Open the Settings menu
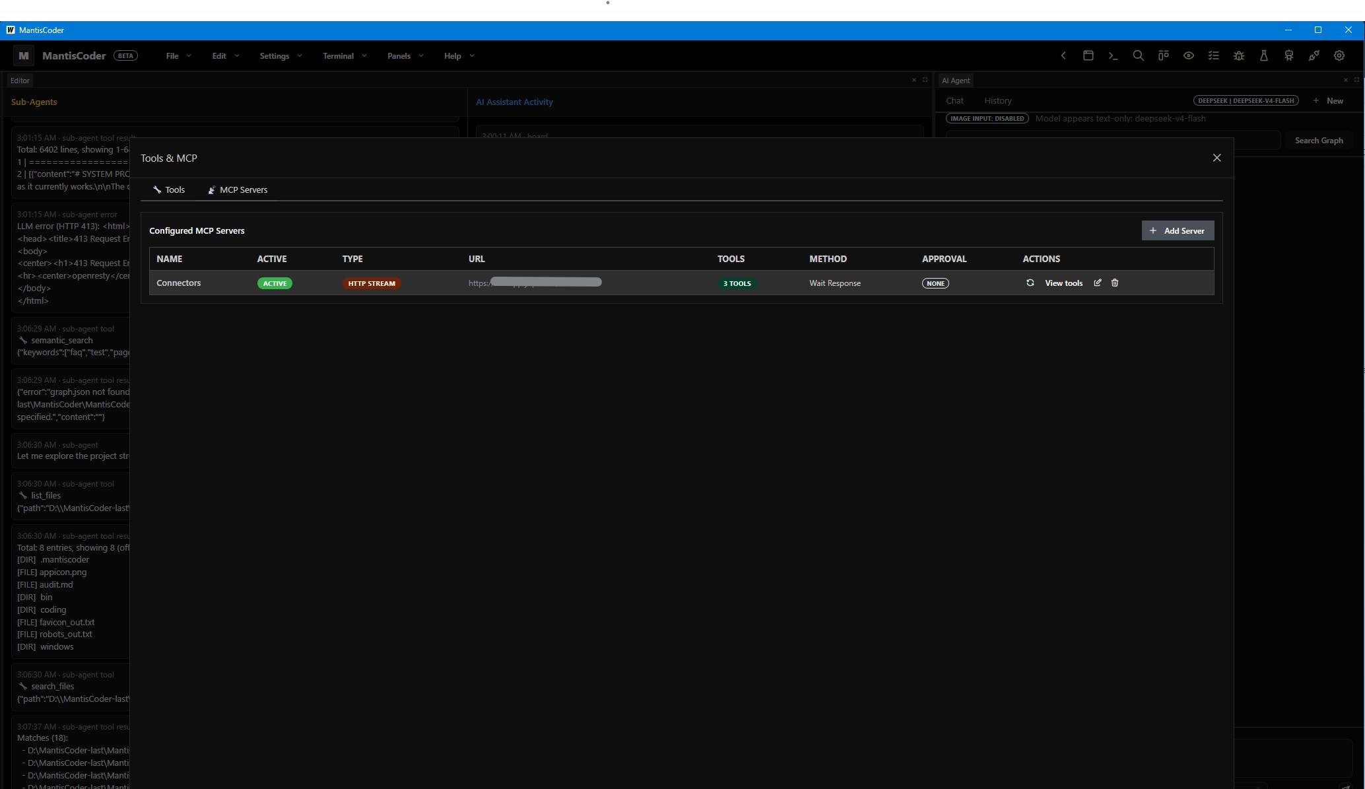Viewport: 1365px width, 789px height. (281, 56)
